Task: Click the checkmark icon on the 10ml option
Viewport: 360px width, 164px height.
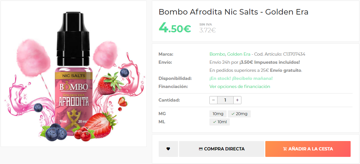Action: [215, 122]
